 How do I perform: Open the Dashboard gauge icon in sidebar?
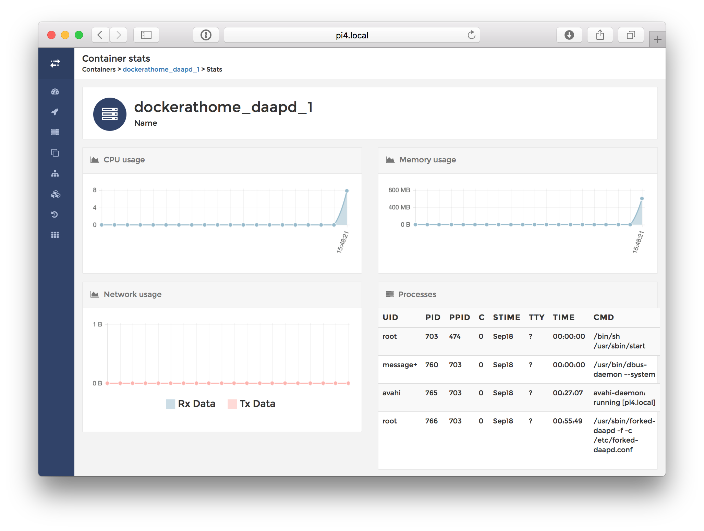[x=55, y=91]
